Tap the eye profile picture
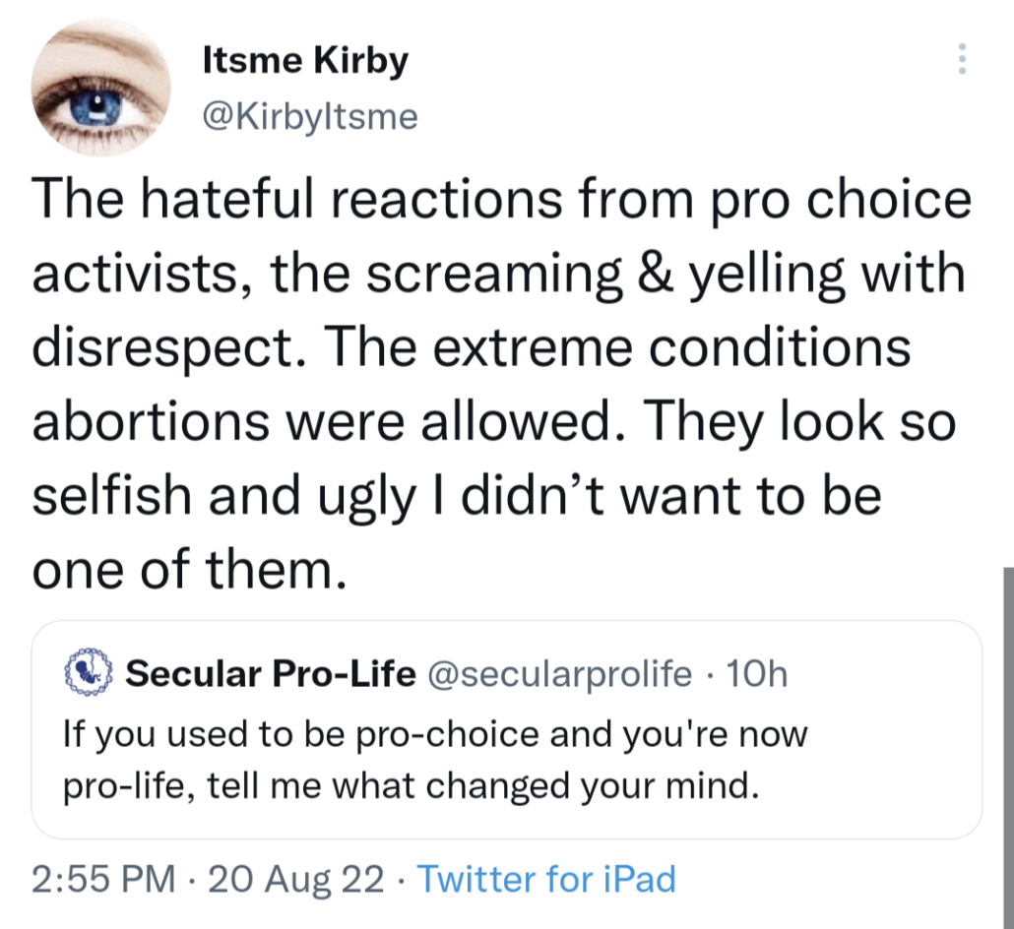This screenshot has width=1014, height=929. 100,90
